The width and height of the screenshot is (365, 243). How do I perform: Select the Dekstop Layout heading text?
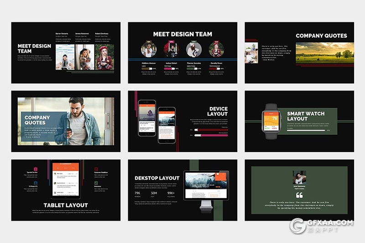pyautogui.click(x=157, y=178)
